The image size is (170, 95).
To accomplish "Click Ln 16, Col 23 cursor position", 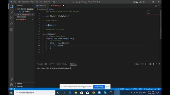I will point(120,89).
